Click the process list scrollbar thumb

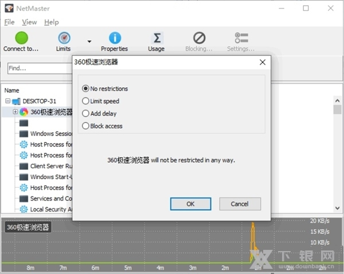click(x=337, y=110)
